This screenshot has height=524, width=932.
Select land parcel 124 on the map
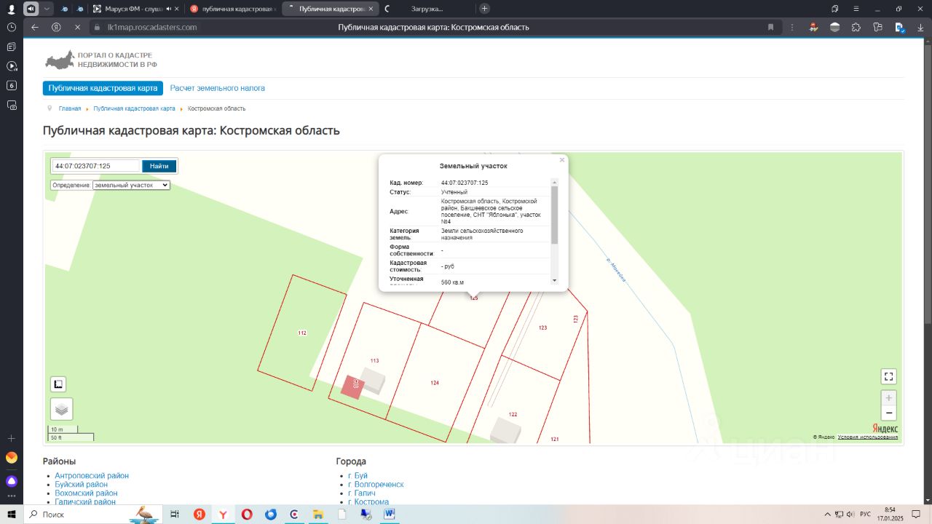(x=435, y=383)
